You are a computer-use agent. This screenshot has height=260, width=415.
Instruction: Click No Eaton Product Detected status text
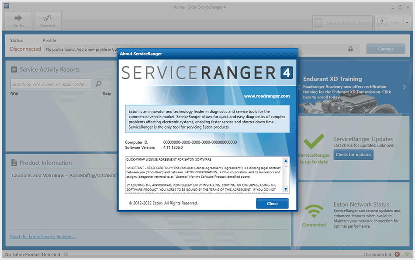pos(33,254)
